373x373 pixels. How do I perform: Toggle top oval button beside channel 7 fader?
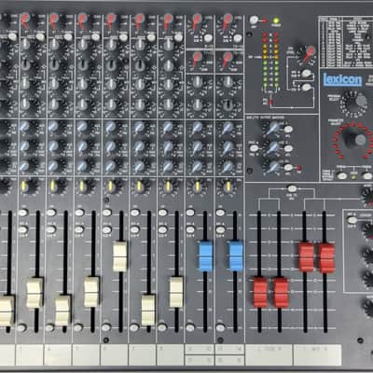tap(135, 213)
